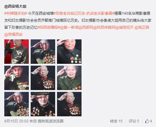Open the @西安杨大姐 author profile
This screenshot has height=127, width=156.
pos(15,6)
